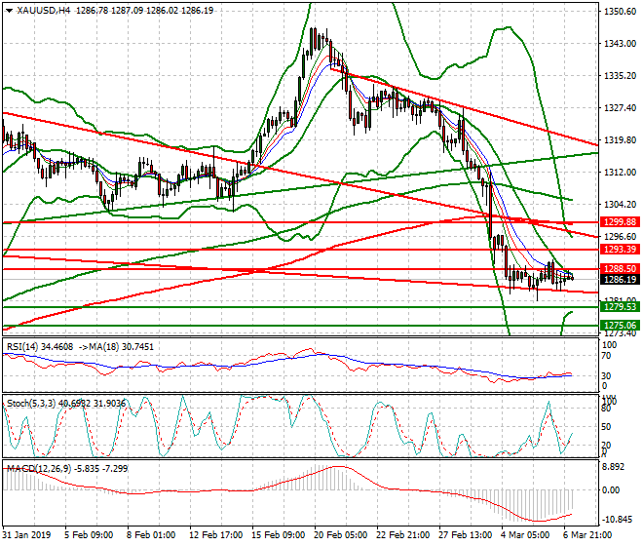The height and width of the screenshot is (546, 643).
Task: Click the 1312.00 price scale value
Action: pos(620,173)
